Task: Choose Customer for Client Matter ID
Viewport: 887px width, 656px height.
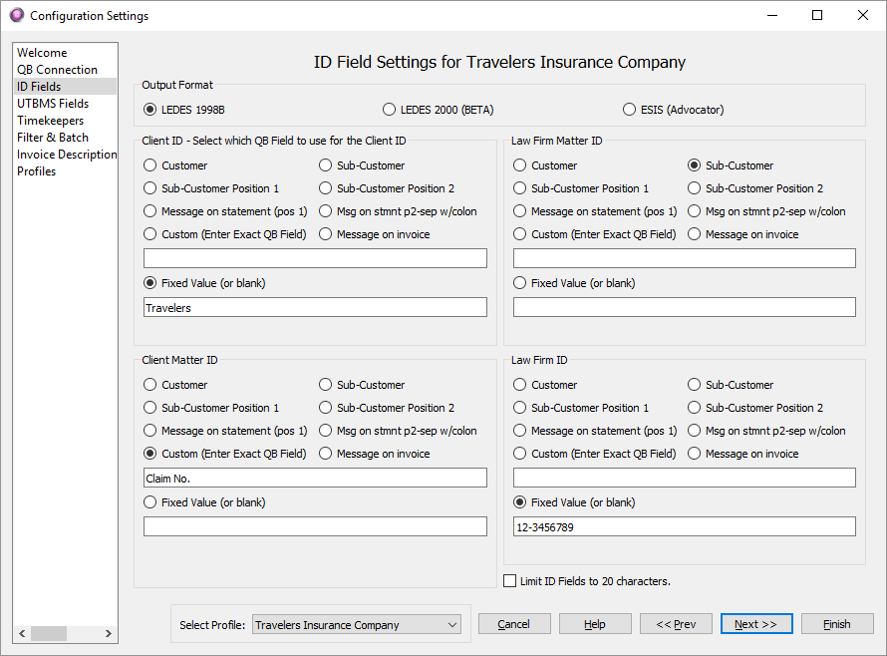Action: [x=175, y=385]
